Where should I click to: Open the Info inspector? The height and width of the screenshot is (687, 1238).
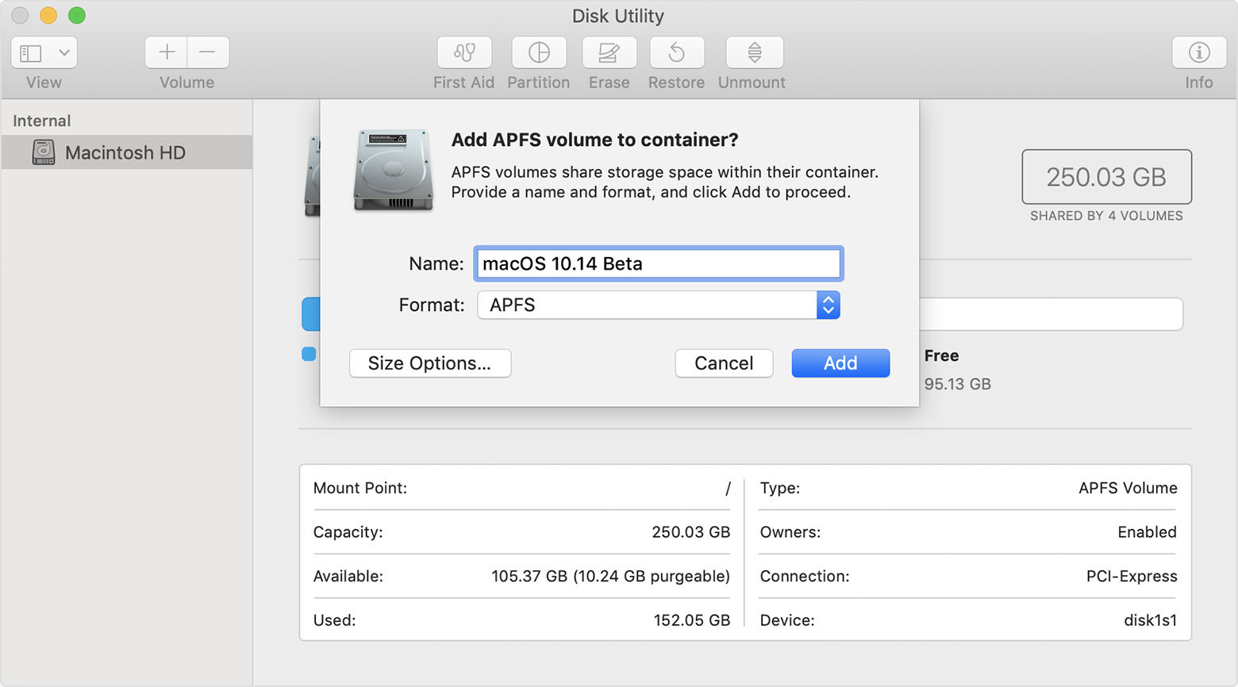click(1198, 53)
